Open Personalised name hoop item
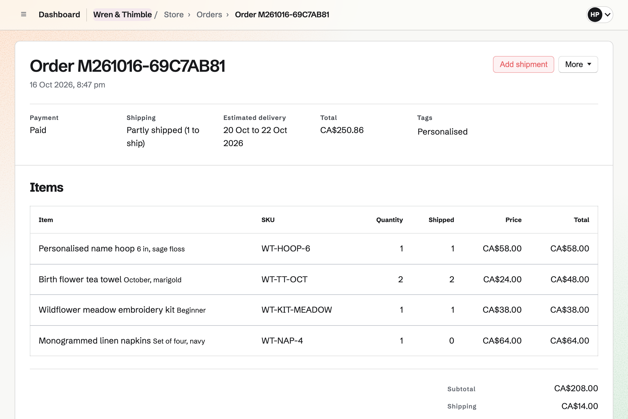 [x=87, y=249]
